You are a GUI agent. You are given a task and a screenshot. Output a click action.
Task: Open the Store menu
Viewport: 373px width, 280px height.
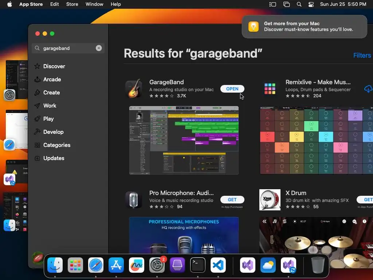[x=72, y=4]
